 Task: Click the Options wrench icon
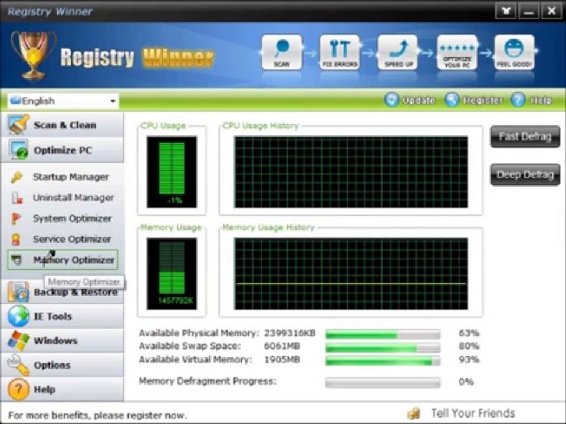pos(18,365)
